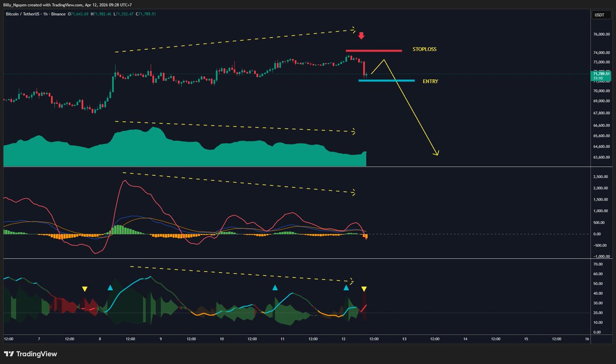Click the 65,600.00 price axis label
This screenshot has height=364, width=616.
[x=601, y=136]
